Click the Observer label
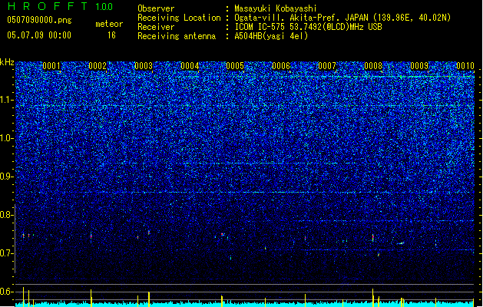This screenshot has width=483, height=307. point(156,8)
